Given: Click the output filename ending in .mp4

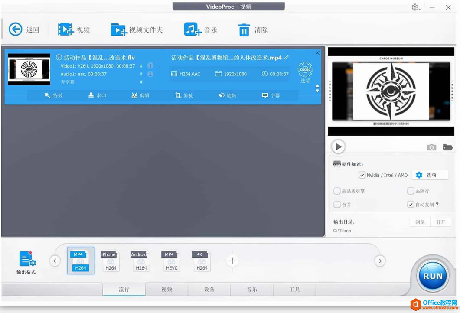Looking at the screenshot, I should pos(226,58).
